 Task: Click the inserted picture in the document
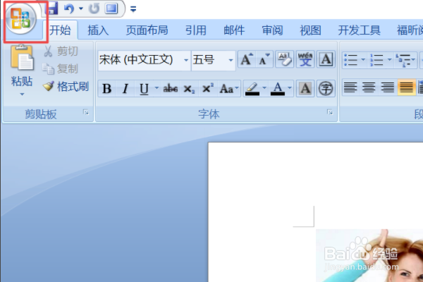(369, 255)
